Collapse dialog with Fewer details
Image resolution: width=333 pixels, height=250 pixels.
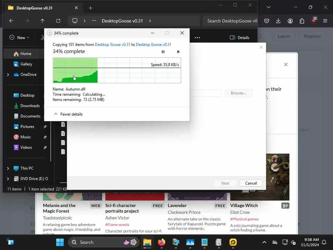pos(68,114)
